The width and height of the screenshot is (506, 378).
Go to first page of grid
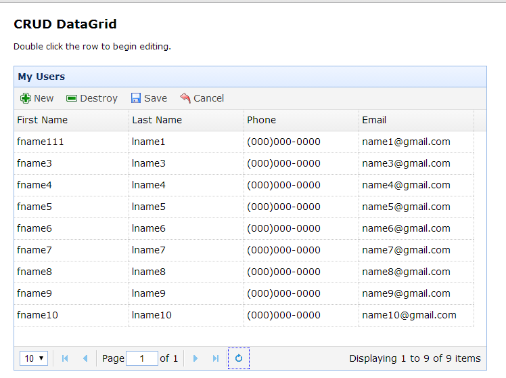tap(65, 358)
